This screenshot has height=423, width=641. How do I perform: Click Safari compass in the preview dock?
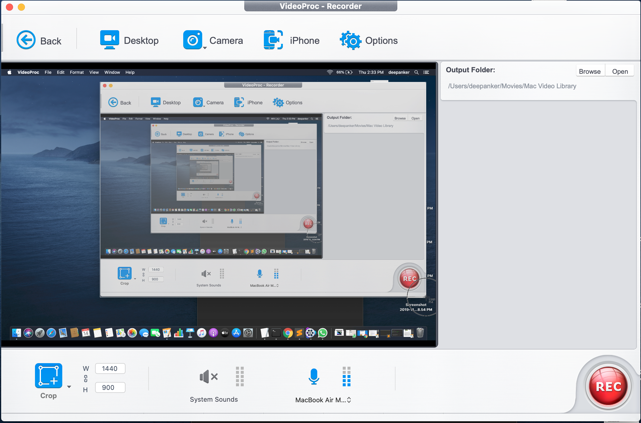[51, 333]
